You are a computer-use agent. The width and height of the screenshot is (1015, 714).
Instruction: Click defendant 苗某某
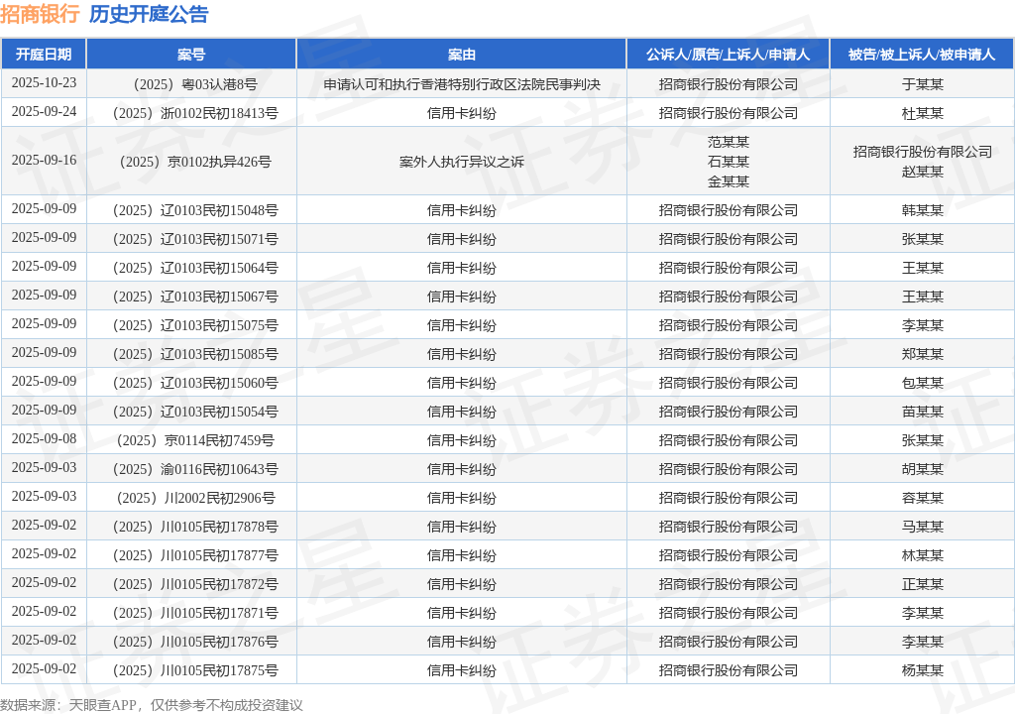[923, 413]
